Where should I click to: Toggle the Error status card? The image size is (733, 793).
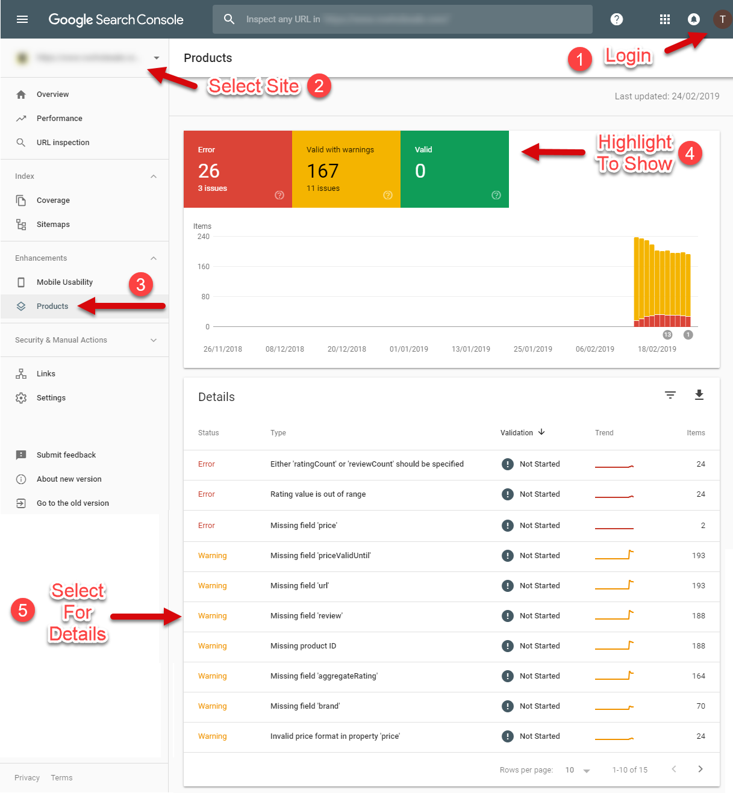(238, 169)
